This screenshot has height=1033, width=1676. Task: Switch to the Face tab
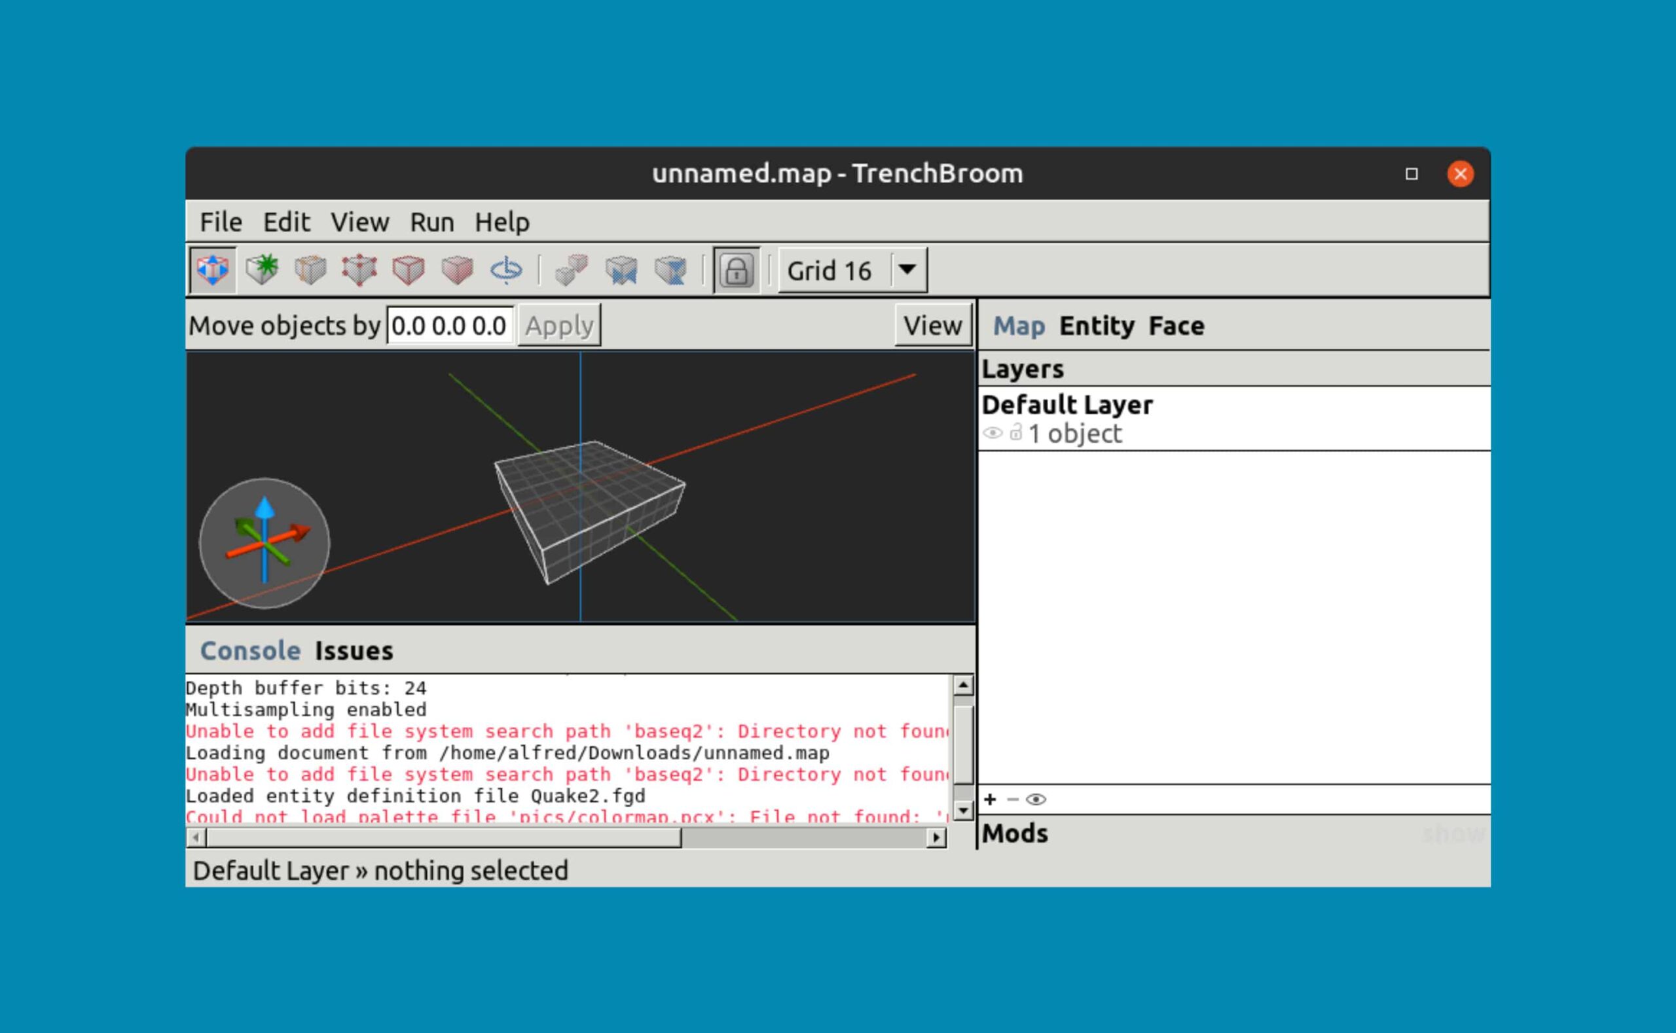1176,325
